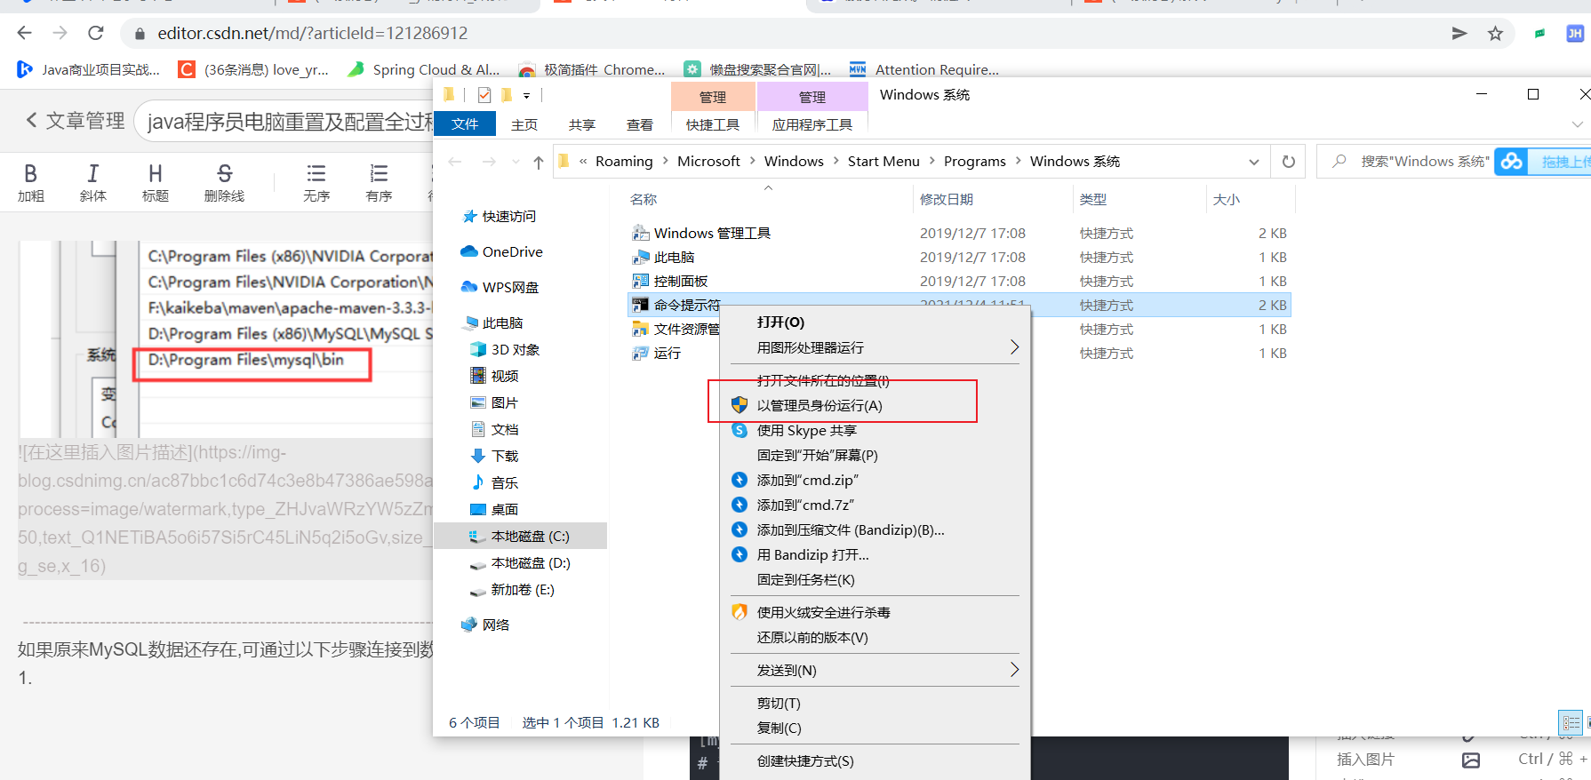Open 应用程序工具 ribbon tab
This screenshot has height=780, width=1591.
(812, 124)
